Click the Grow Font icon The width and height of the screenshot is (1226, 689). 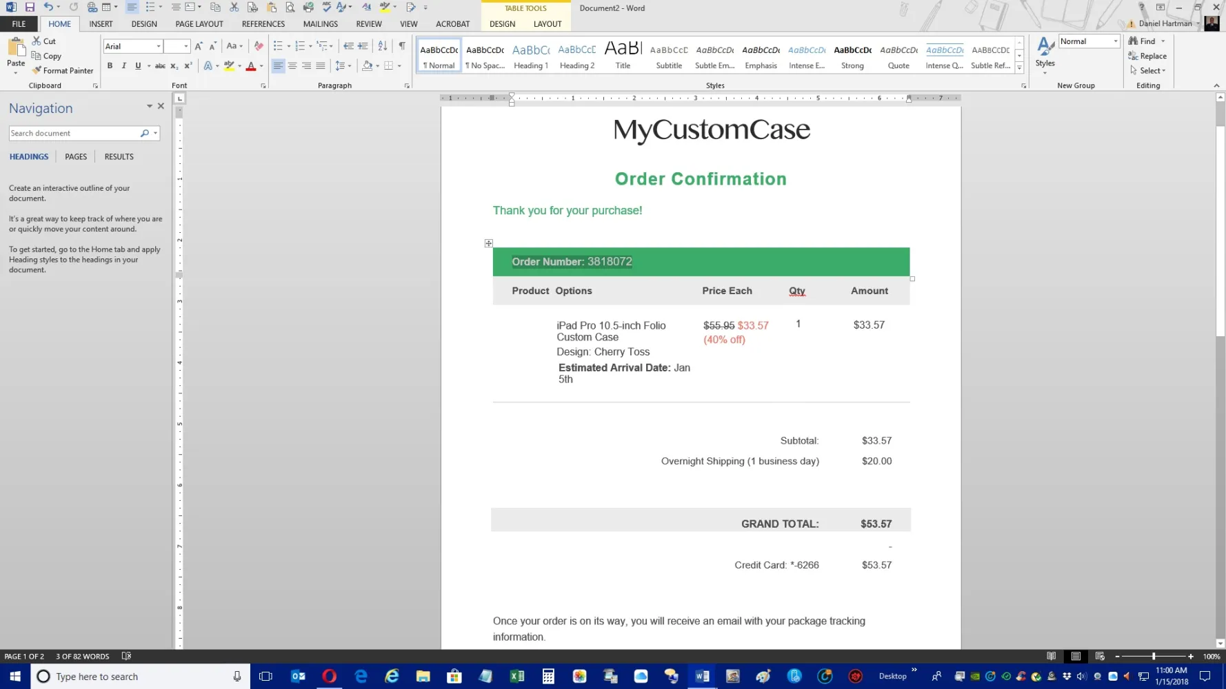point(199,46)
